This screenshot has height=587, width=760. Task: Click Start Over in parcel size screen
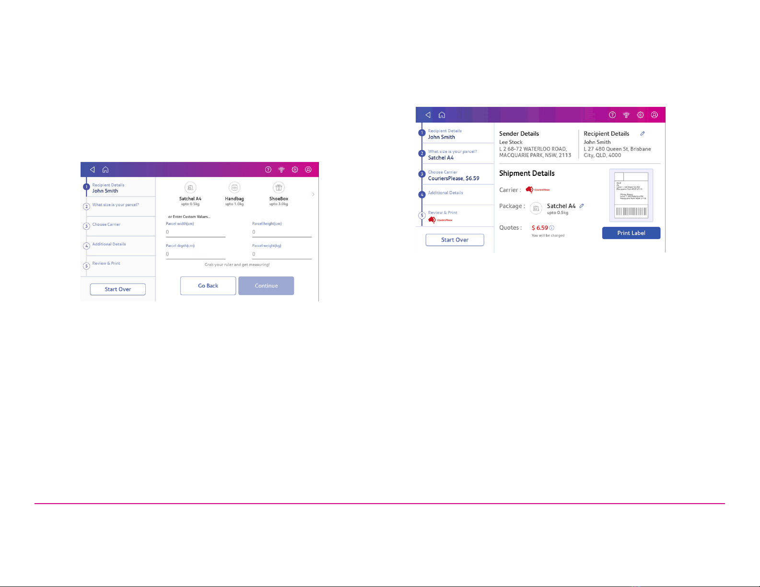coord(118,289)
